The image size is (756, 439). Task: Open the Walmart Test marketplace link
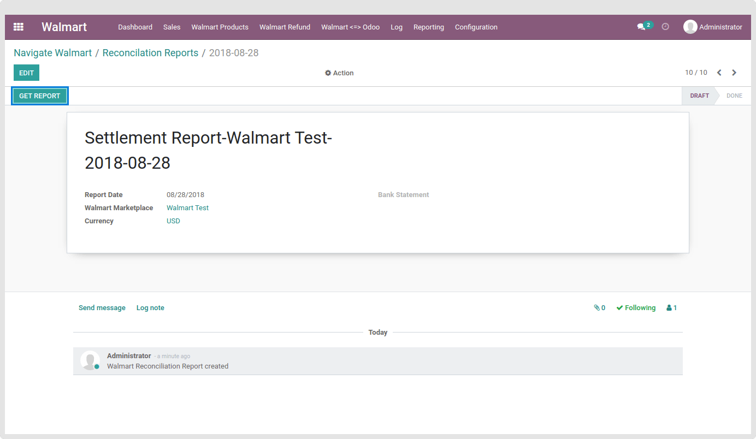tap(187, 208)
